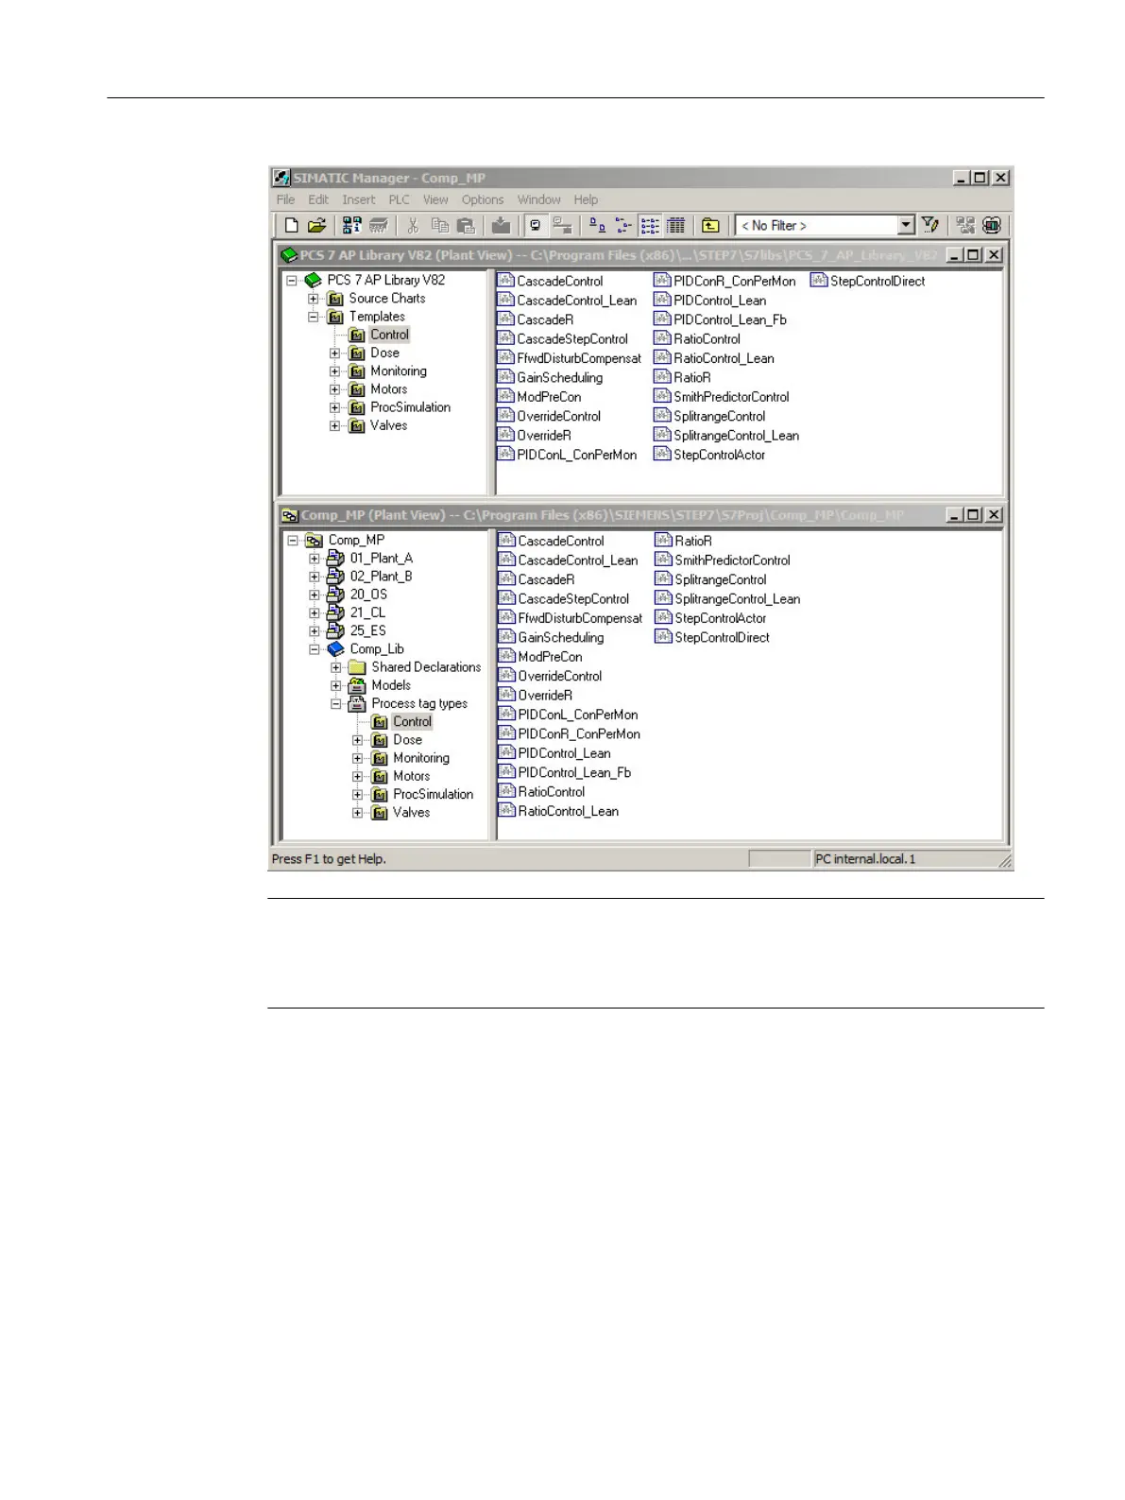Expand Monitoring folder under Templates
Screen dimensions: 1125x1500
(334, 371)
